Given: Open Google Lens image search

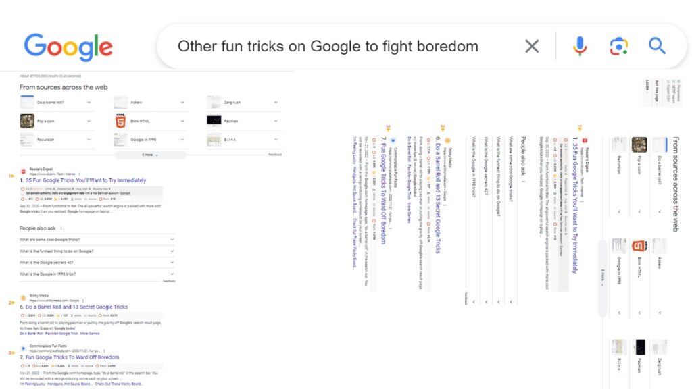Looking at the screenshot, I should coord(619,47).
